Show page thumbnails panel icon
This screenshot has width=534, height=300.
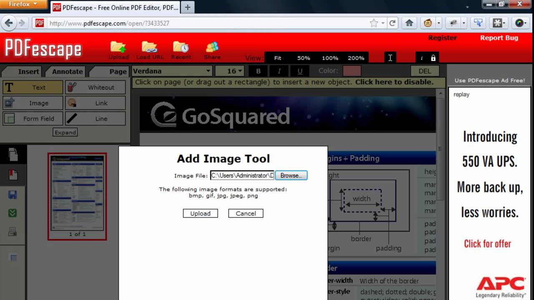coord(13,155)
